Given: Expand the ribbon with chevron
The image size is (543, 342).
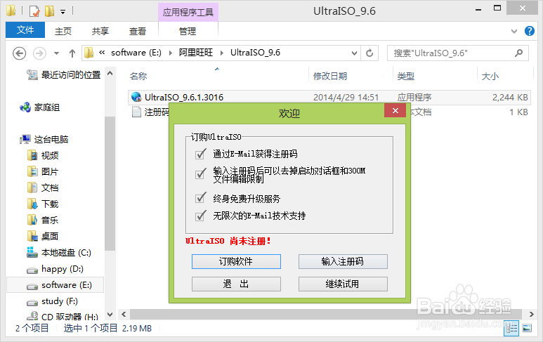Looking at the screenshot, I should tap(514, 31).
